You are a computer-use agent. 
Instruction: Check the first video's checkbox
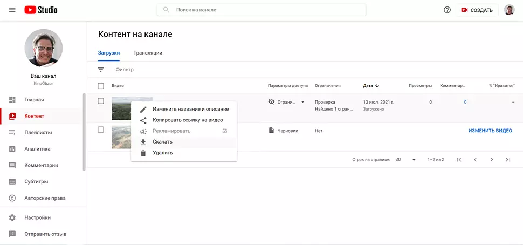pos(101,101)
